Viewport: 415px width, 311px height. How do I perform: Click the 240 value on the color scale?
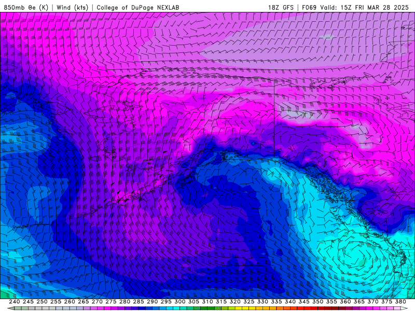15,302
